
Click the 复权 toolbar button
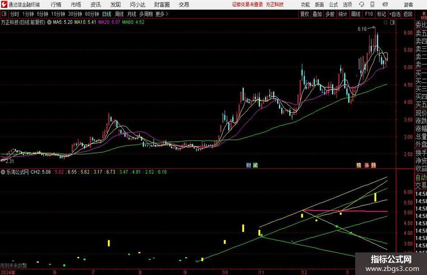[x=305, y=14]
